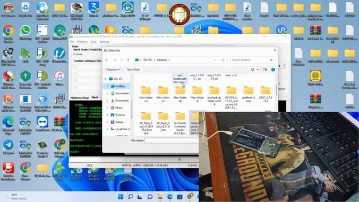Open the address bar history dropdown
The width and height of the screenshot is (359, 202).
(215, 60)
